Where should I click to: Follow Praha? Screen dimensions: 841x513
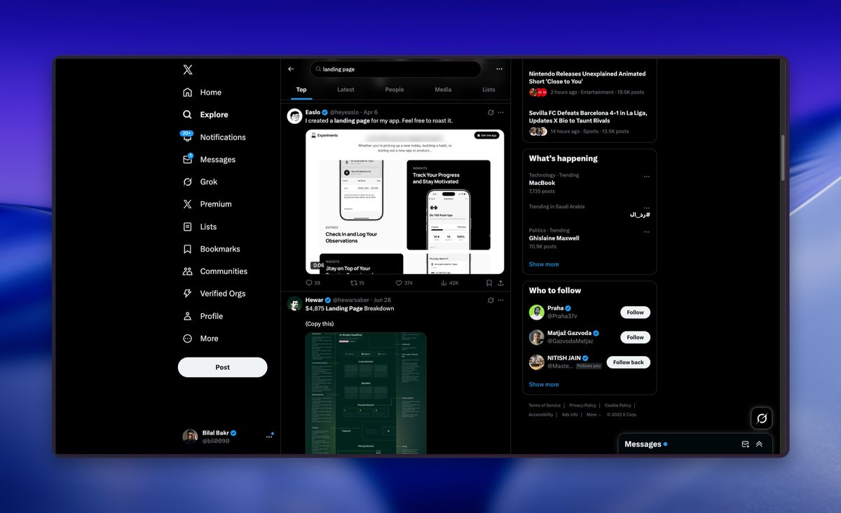pos(635,313)
